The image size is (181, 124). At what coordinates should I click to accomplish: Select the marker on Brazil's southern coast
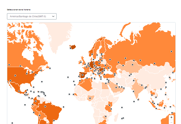[54, 120]
